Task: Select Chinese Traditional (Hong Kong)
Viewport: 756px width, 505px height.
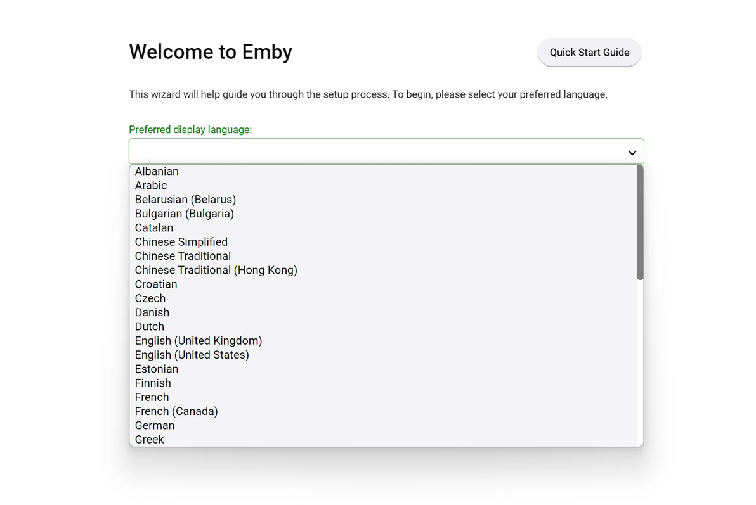Action: pos(216,270)
